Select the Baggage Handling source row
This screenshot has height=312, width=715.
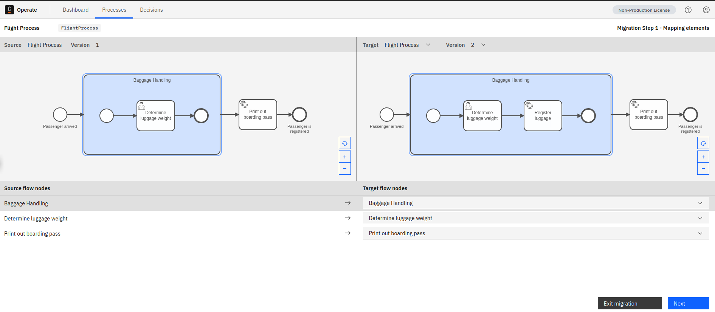click(178, 203)
